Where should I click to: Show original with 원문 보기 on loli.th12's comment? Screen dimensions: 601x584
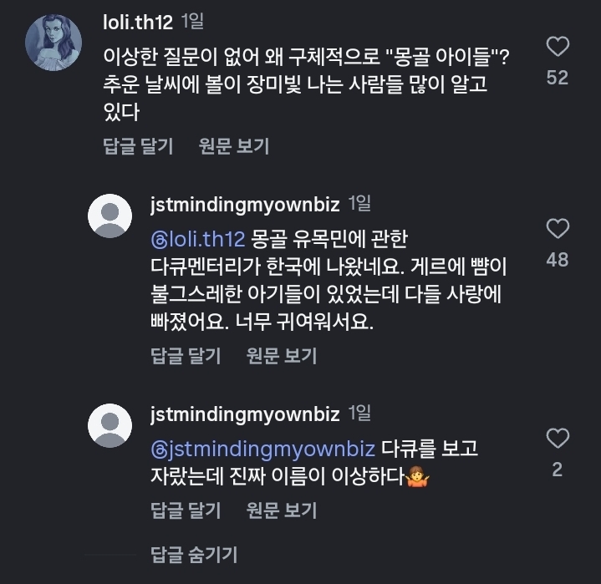click(234, 146)
